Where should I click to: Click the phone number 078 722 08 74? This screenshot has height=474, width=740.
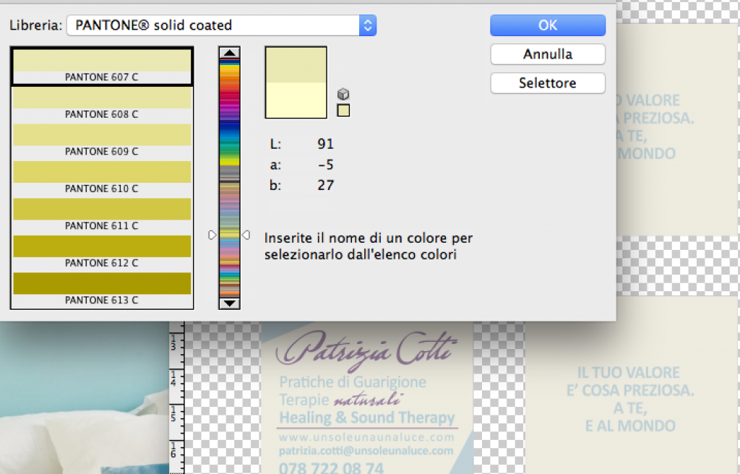point(331,468)
